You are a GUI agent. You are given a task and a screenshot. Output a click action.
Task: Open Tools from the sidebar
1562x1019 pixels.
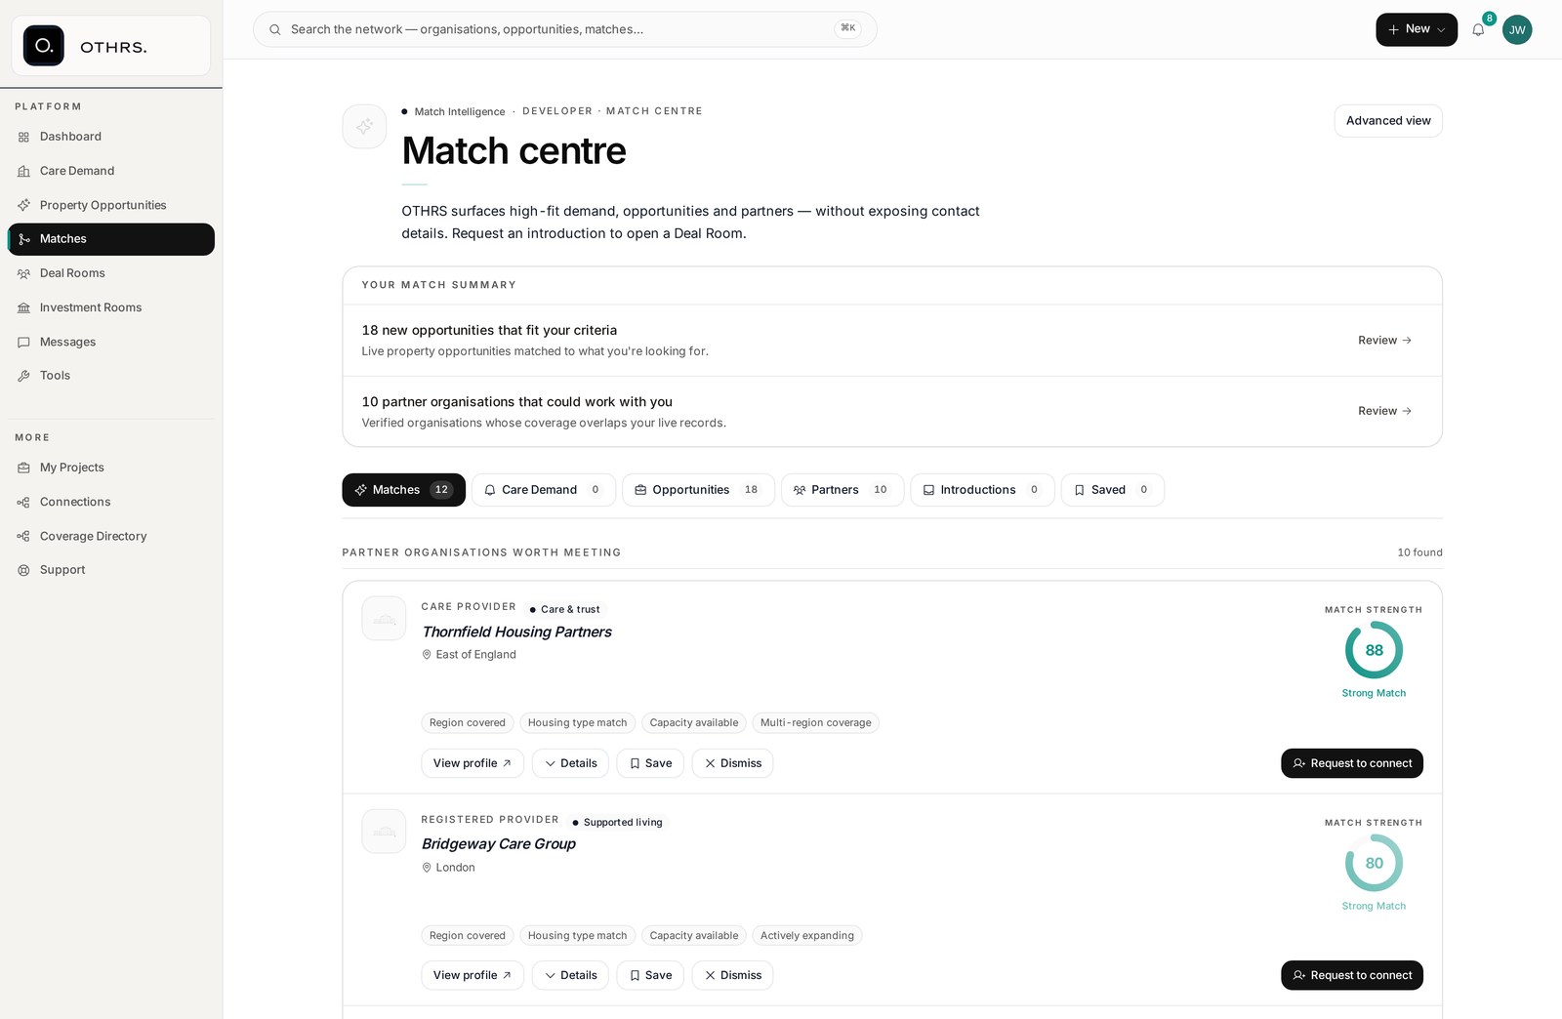tap(111, 376)
